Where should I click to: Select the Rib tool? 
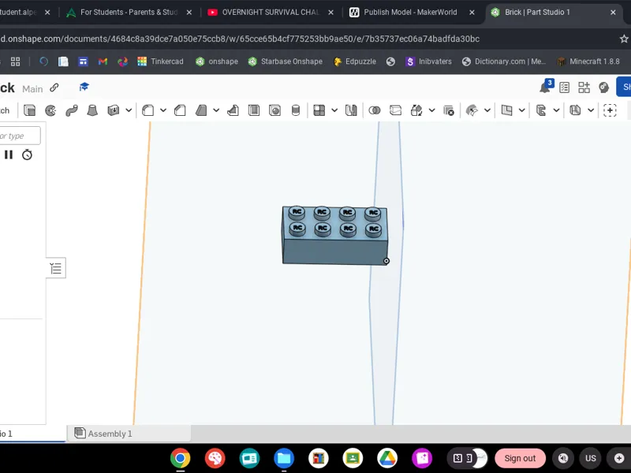[233, 110]
